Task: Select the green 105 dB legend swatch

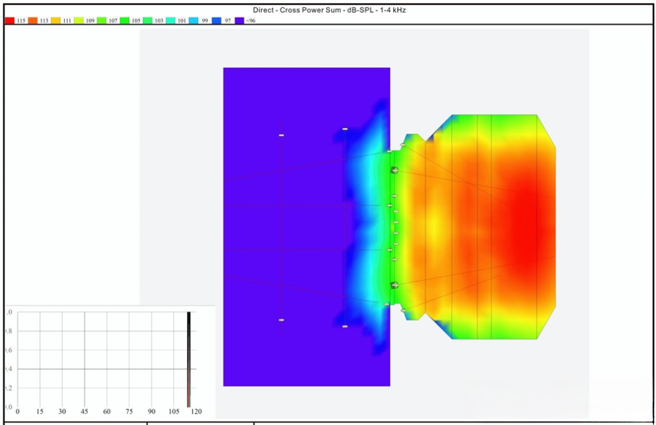Action: pos(125,21)
